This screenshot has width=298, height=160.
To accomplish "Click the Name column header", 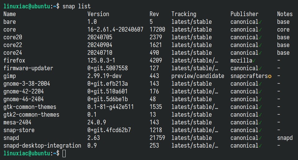I will tap(10, 14).
